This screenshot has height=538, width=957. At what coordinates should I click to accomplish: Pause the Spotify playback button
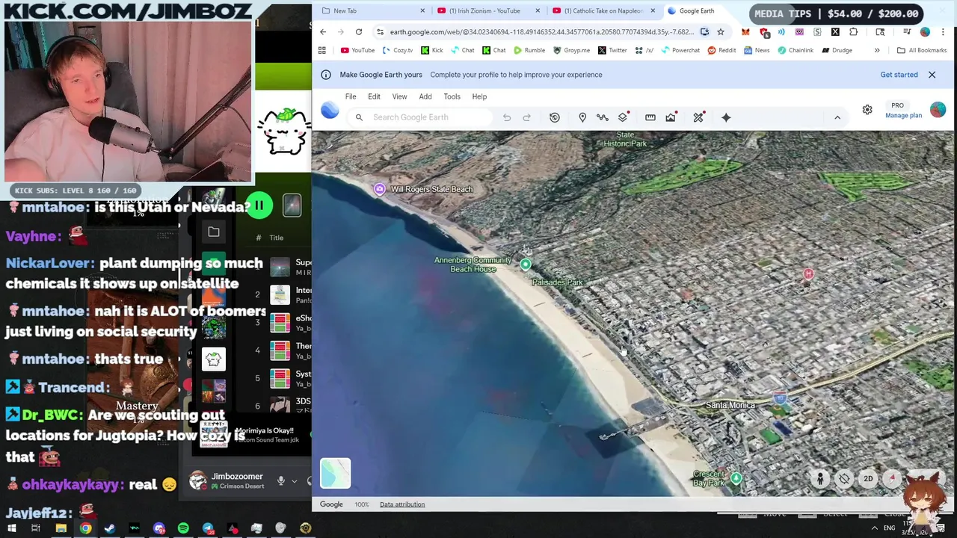point(259,205)
